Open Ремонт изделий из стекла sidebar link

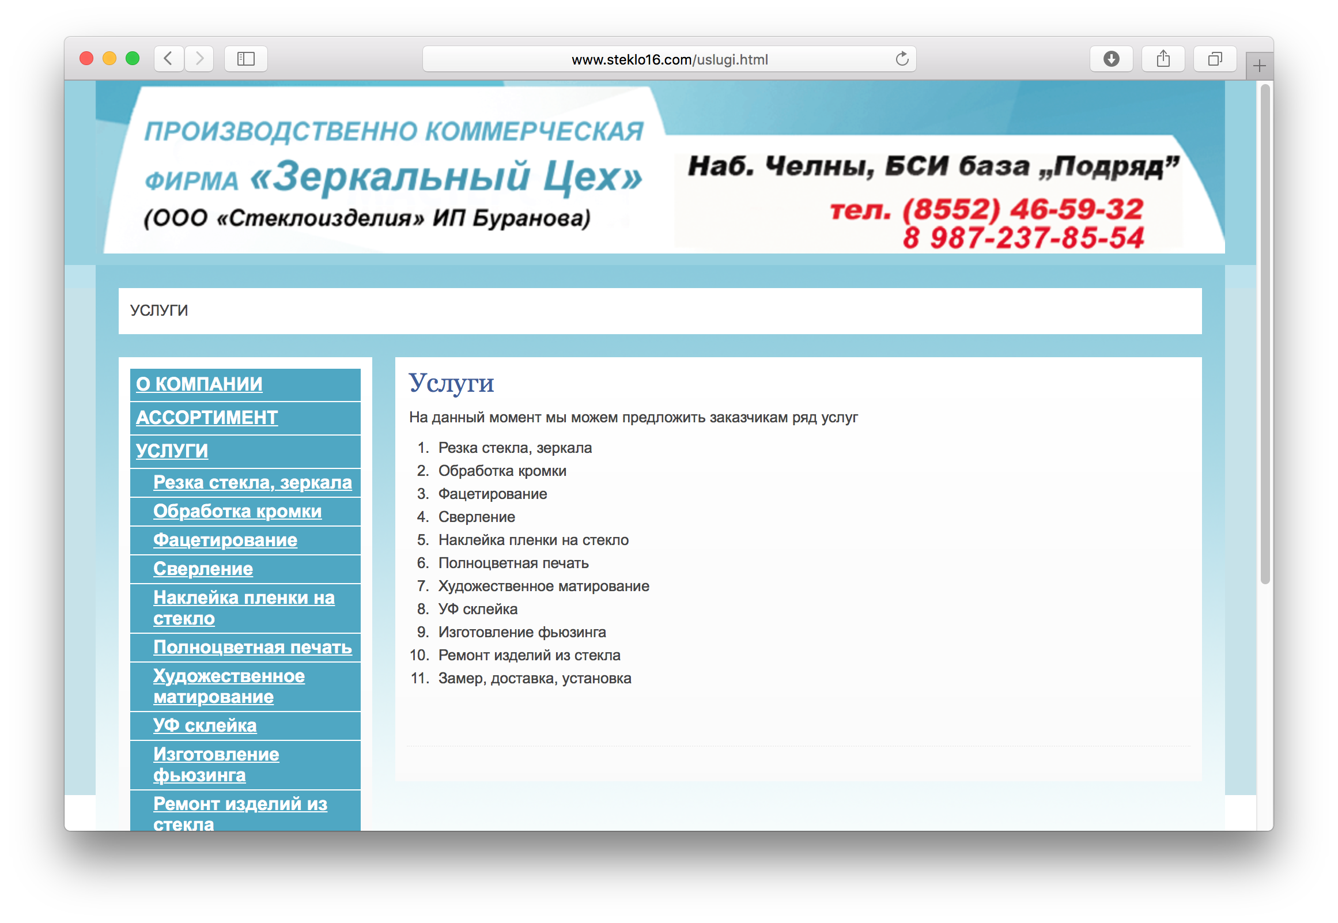240,814
